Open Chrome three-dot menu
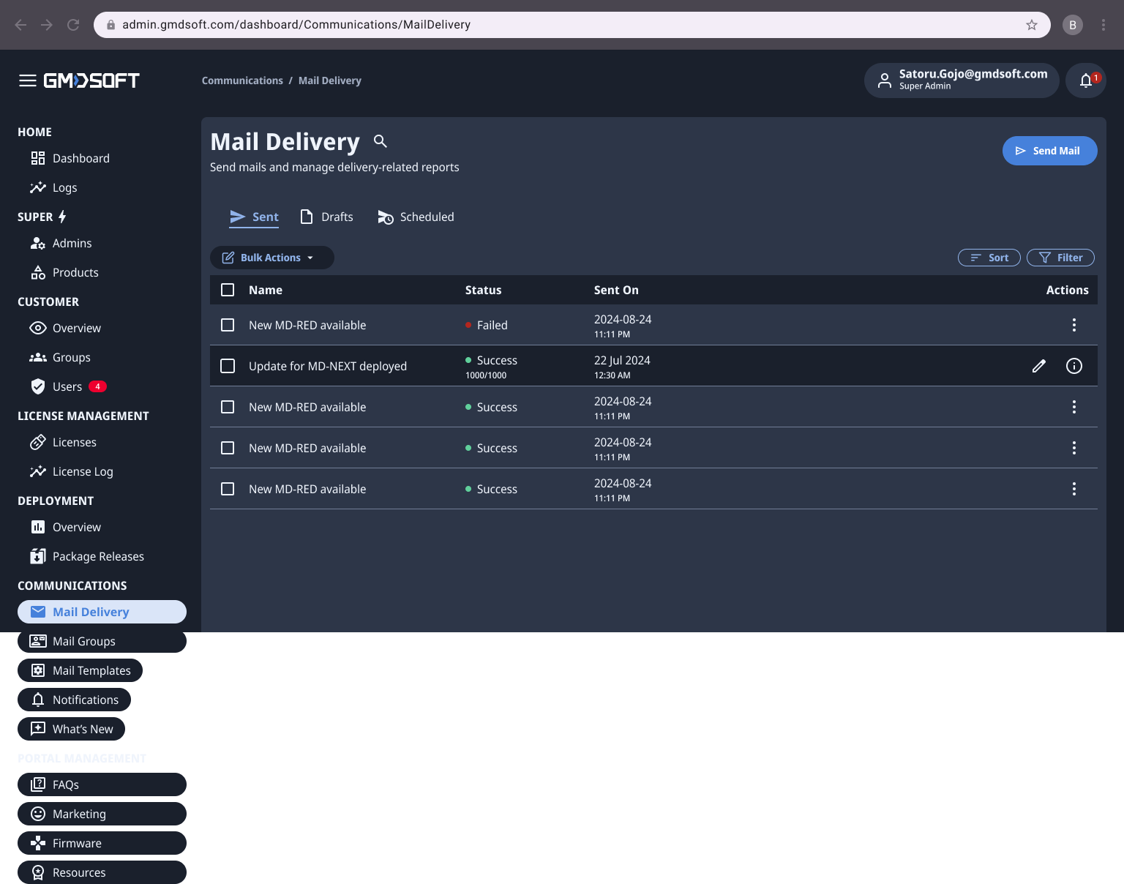Image resolution: width=1124 pixels, height=884 pixels. (x=1104, y=25)
